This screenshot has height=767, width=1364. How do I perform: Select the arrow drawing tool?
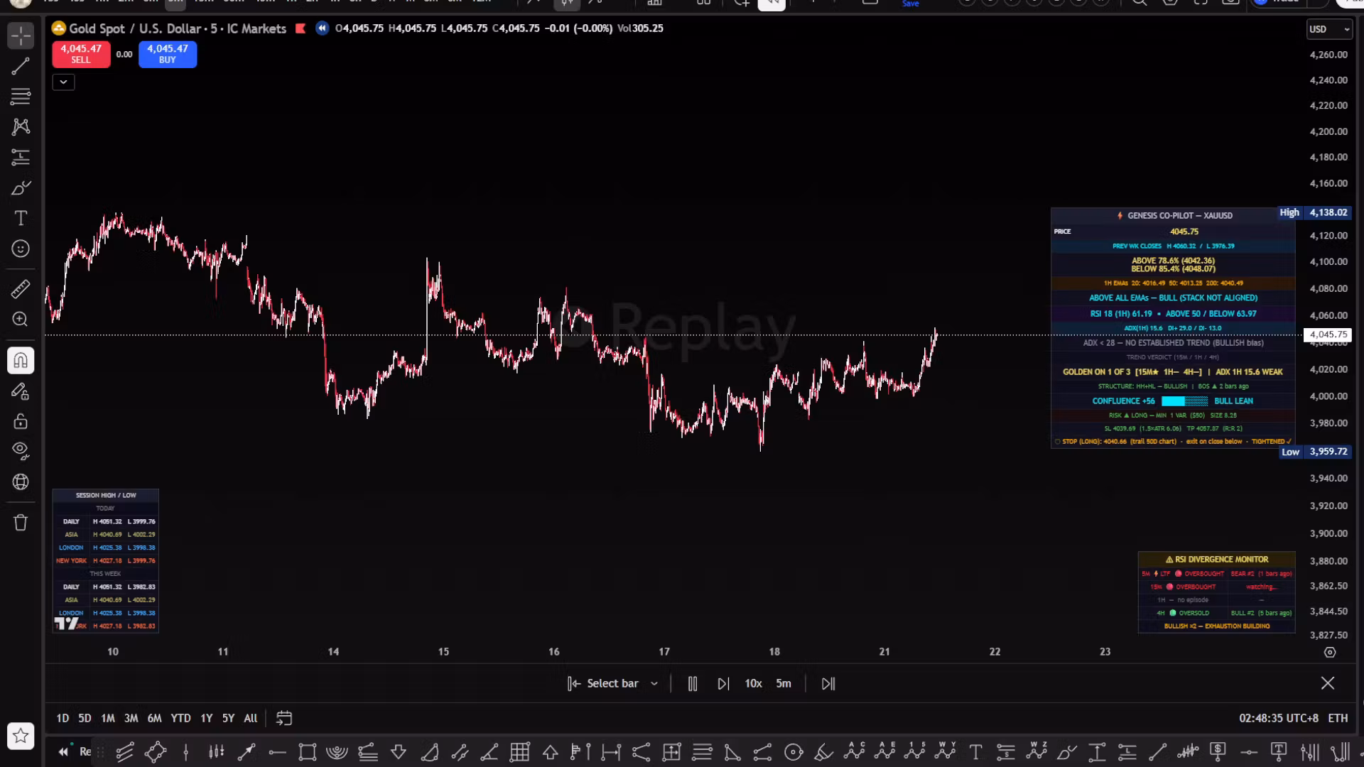coord(247,751)
